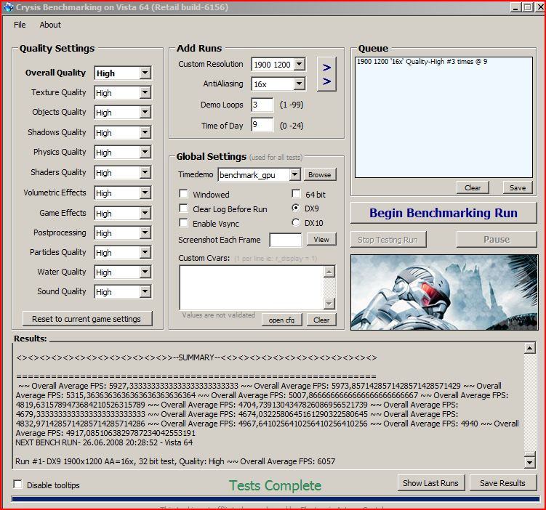Open the File menu
This screenshot has height=510, width=546.
point(20,25)
